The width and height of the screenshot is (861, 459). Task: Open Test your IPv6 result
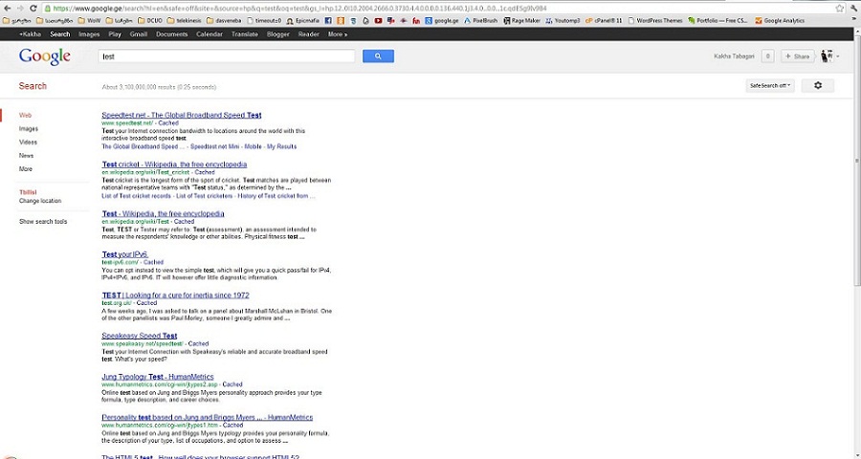(x=124, y=254)
